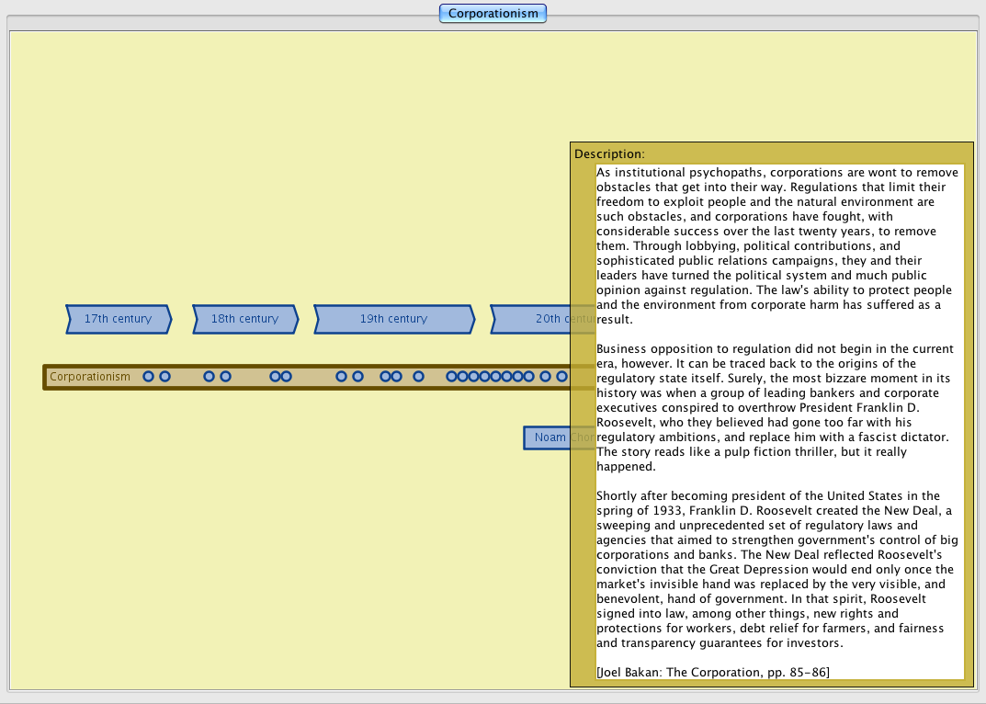The image size is (986, 704).
Task: Click the lone circle before the dense cluster
Action: [418, 377]
